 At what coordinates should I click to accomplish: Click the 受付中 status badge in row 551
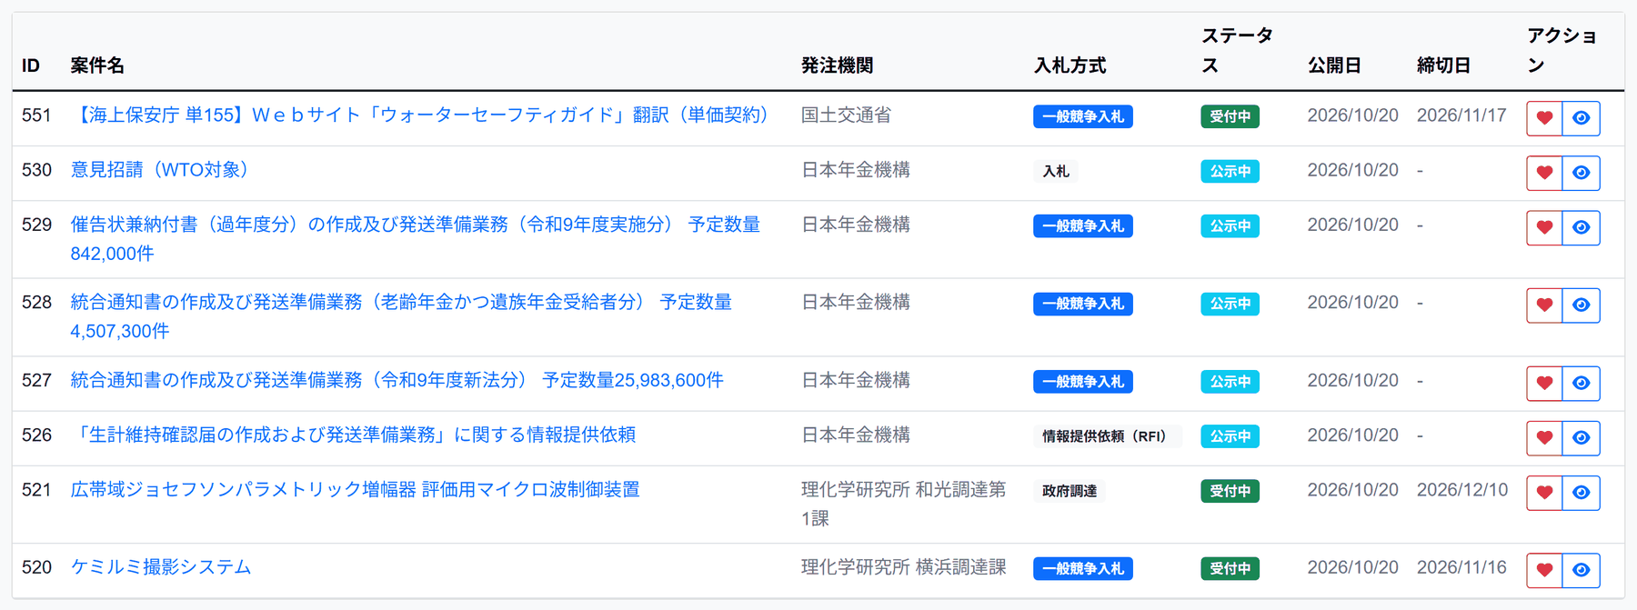[1230, 116]
